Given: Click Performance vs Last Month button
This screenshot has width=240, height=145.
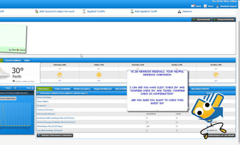Looking at the screenshot, I should 220,135.
